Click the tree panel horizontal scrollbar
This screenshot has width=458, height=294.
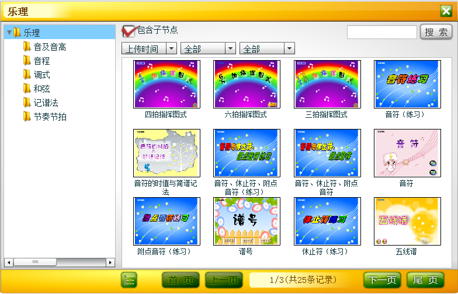58,262
